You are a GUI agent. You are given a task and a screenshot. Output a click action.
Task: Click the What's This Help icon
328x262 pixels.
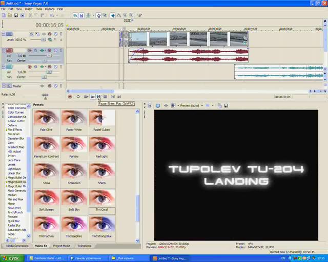tap(139, 15)
